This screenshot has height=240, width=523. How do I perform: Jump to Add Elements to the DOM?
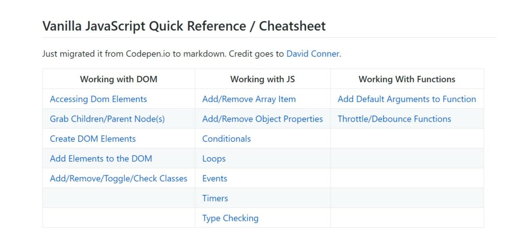point(101,158)
